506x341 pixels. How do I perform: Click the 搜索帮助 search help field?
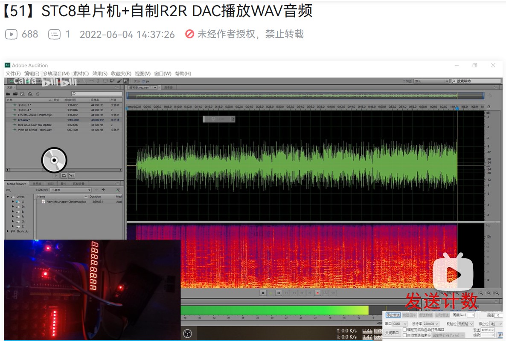click(x=476, y=81)
